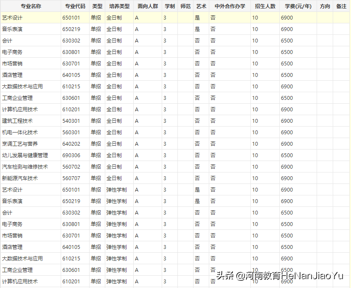Screen dimensions: 351x288
Task: Select enrollment 10 in the 机电一体化技术 row
Action: click(255, 133)
